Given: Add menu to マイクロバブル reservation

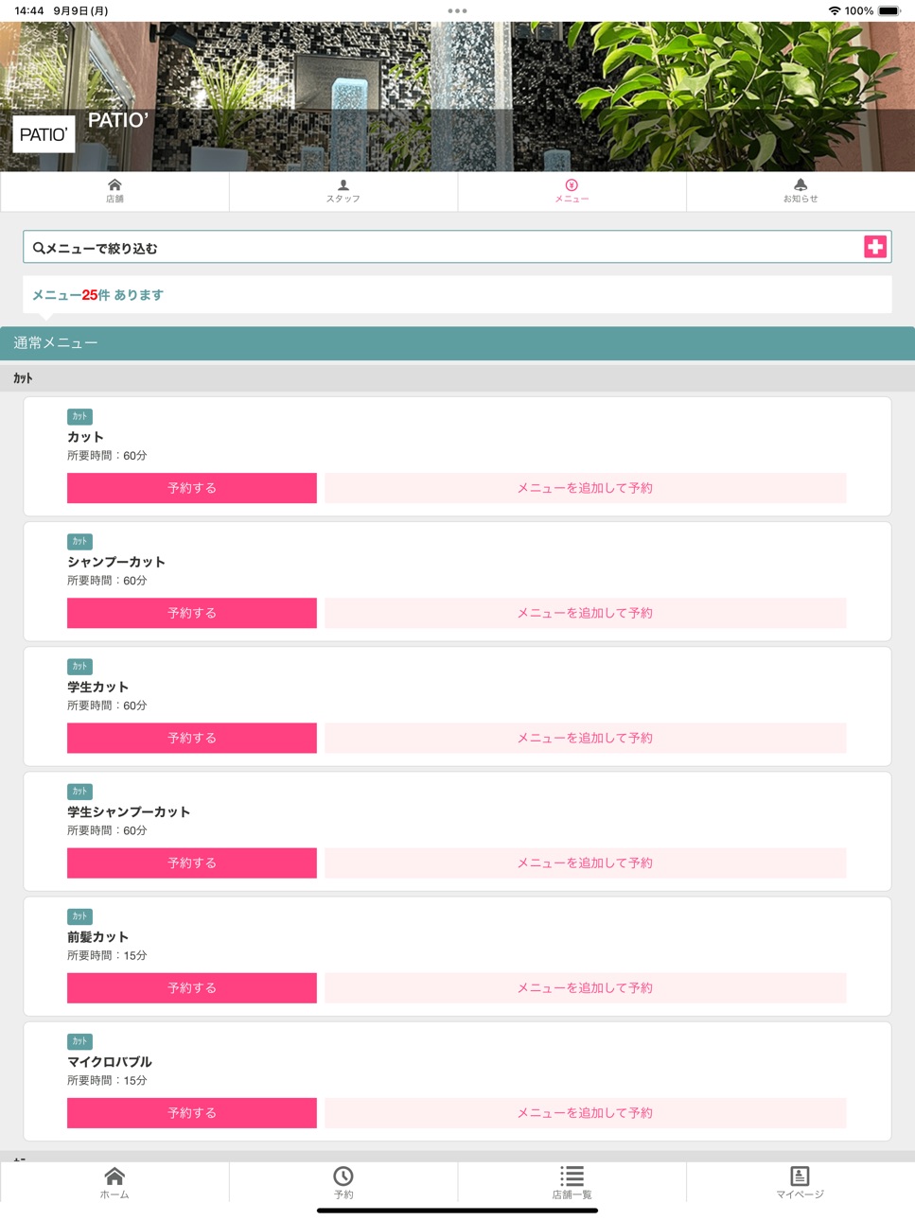Looking at the screenshot, I should (x=585, y=1112).
